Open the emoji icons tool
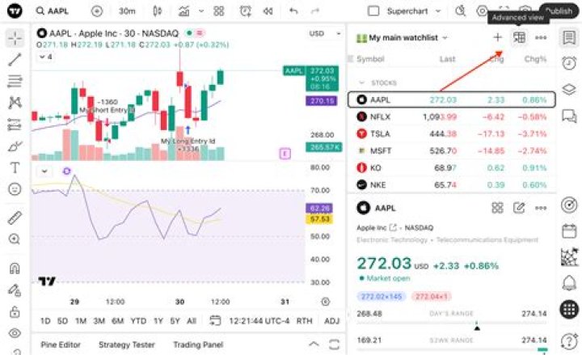This screenshot has height=355, width=582. (x=15, y=189)
